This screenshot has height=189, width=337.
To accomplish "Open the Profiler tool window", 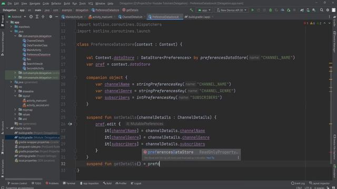I will pos(121,183).
